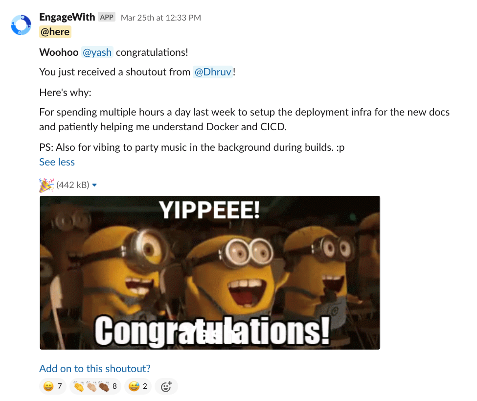Click the @here mention
The height and width of the screenshot is (401, 477).
pos(55,32)
